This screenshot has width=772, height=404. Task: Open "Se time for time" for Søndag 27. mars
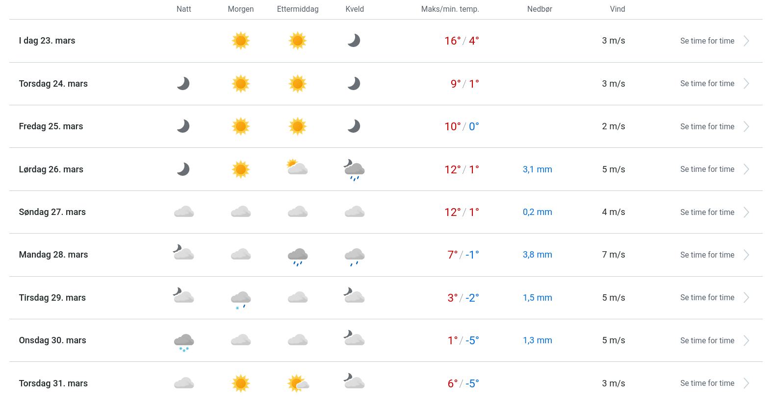tap(707, 213)
